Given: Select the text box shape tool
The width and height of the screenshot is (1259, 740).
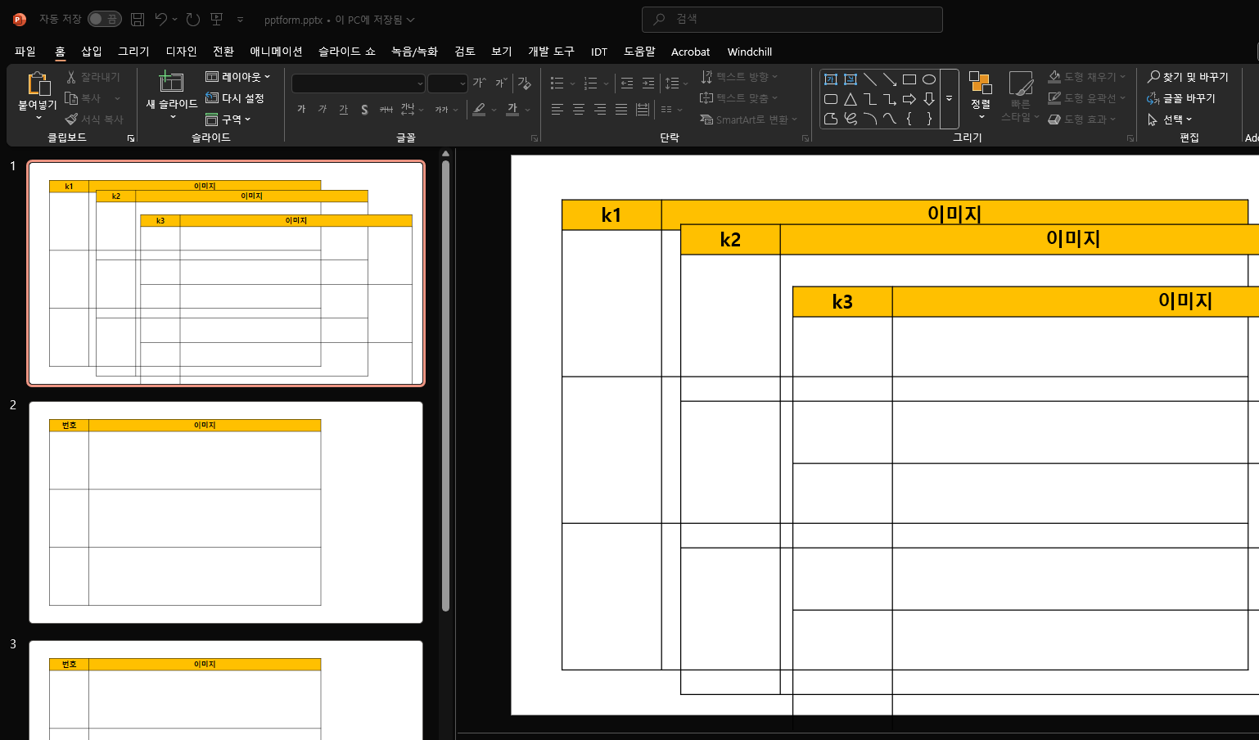Looking at the screenshot, I should [831, 79].
